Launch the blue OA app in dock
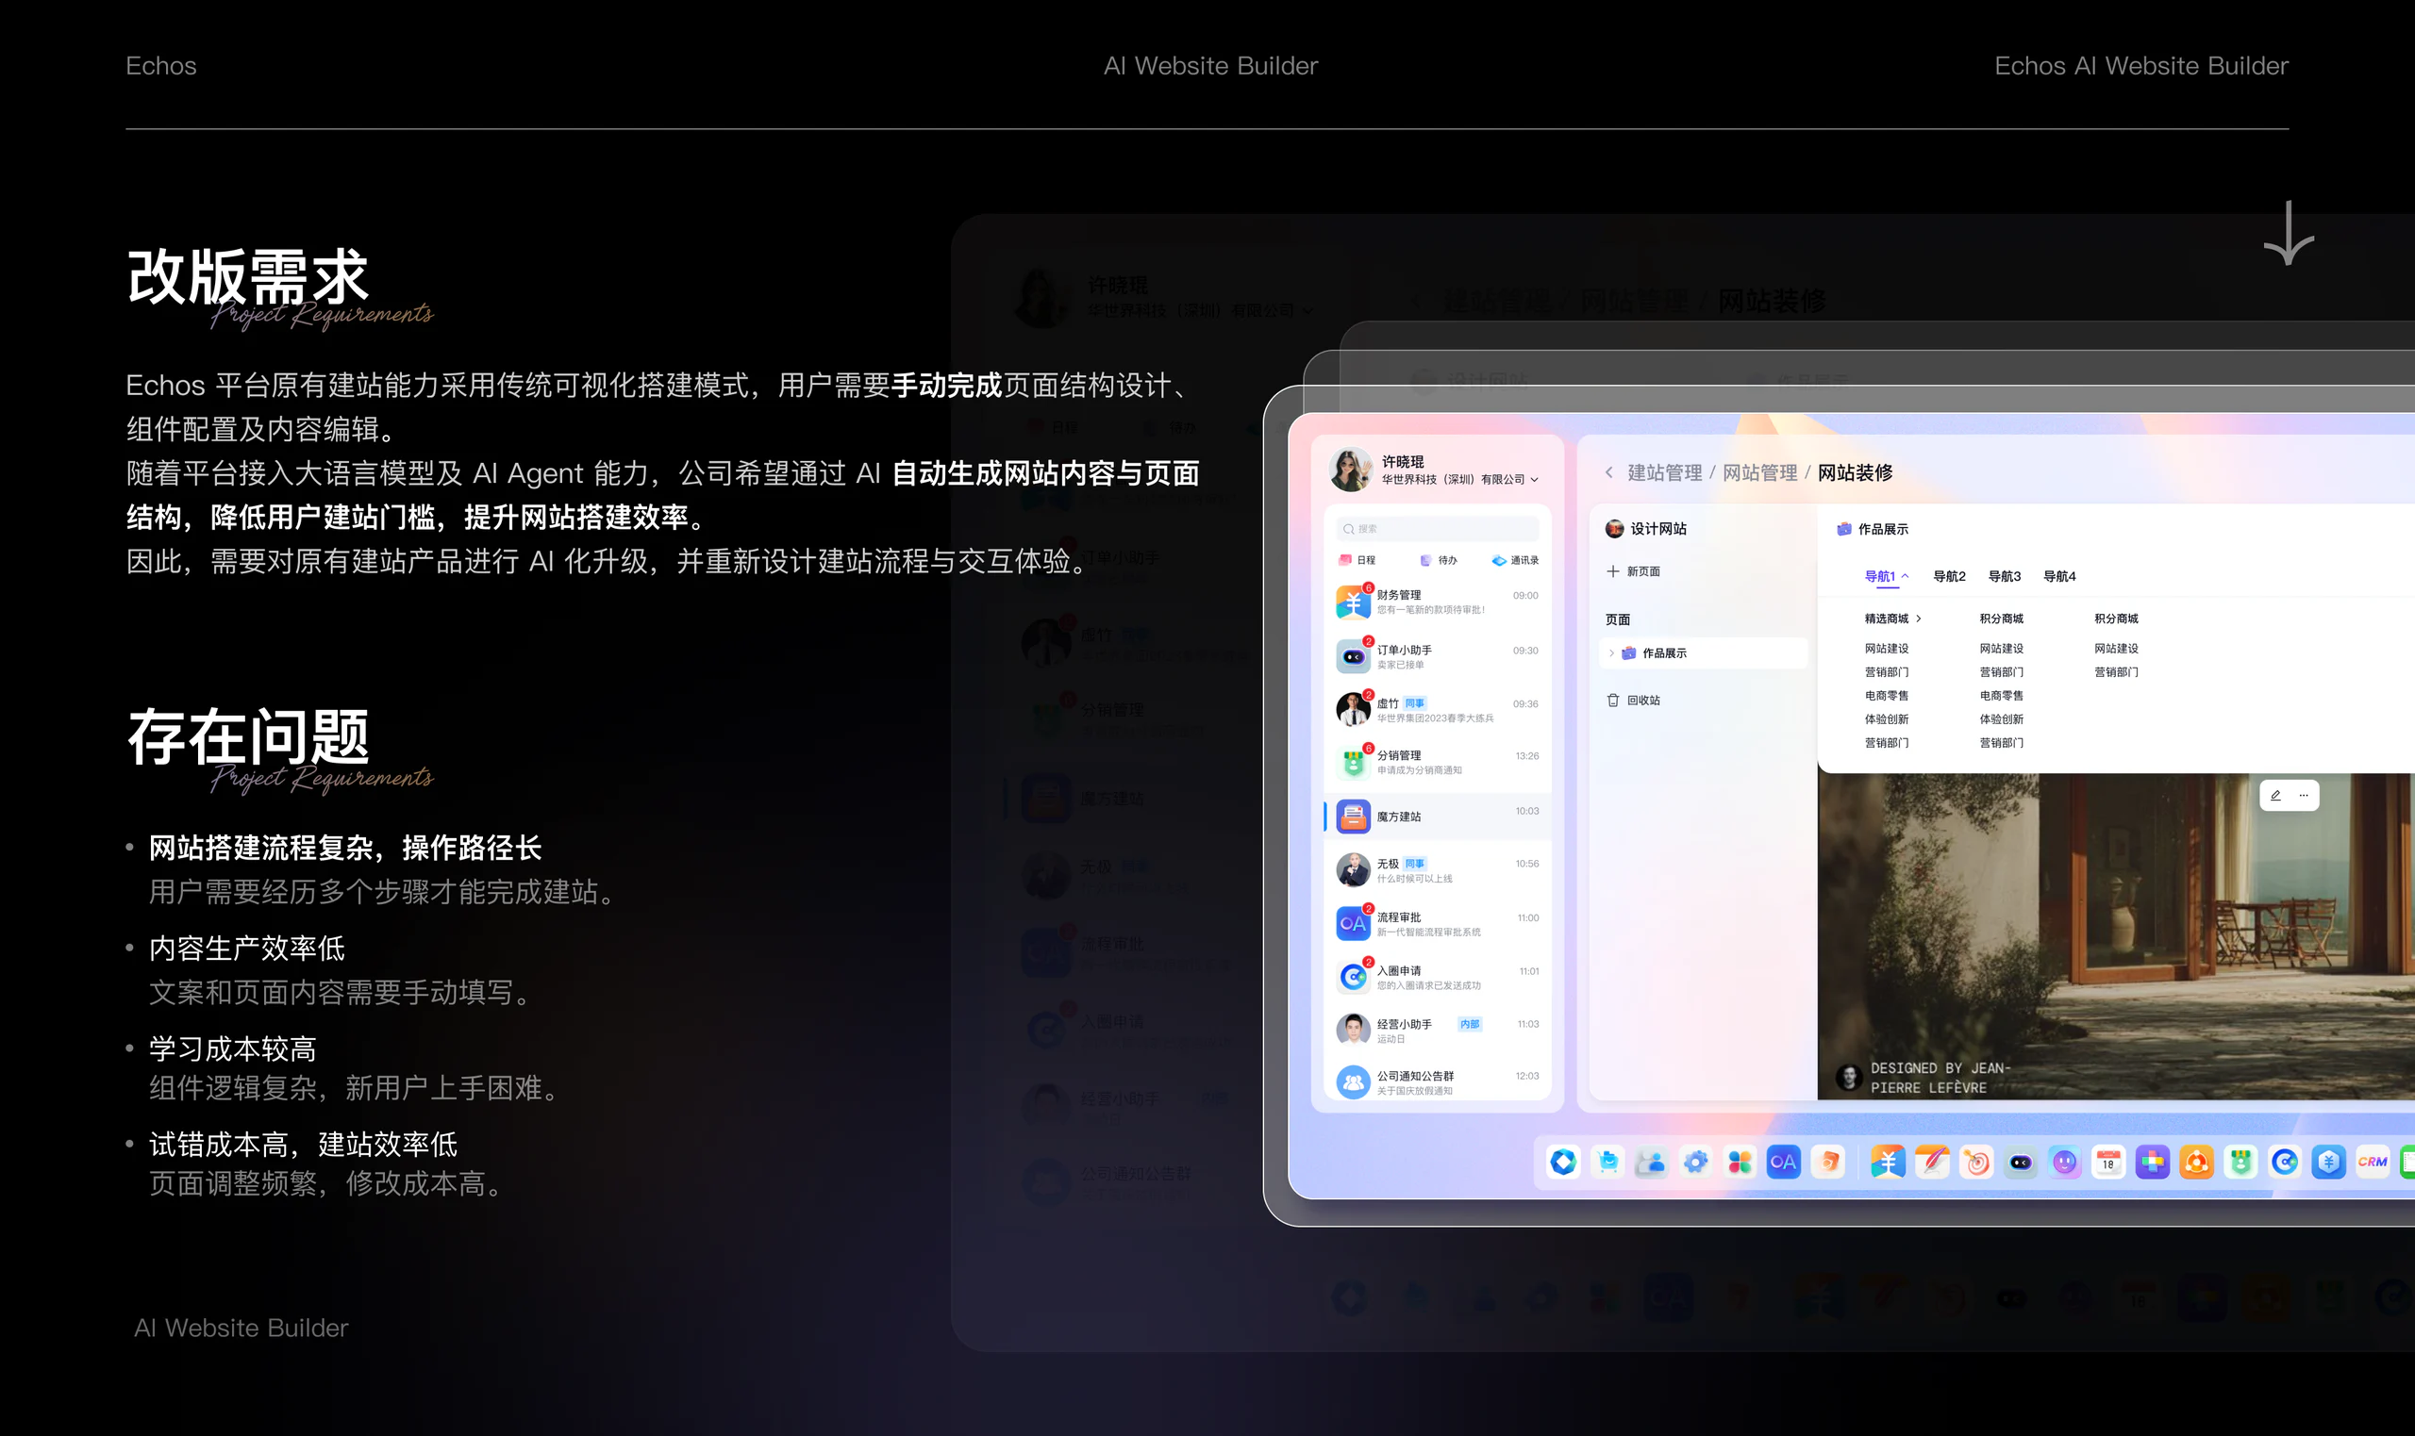 coord(1783,1163)
